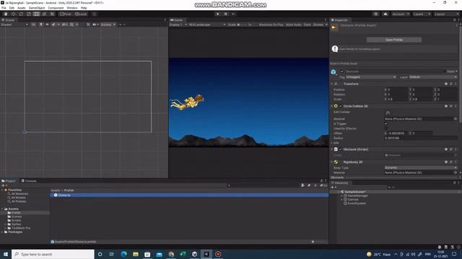462x259 pixels.
Task: Open the Shaded draw mode dropdown
Action: (x=14, y=24)
